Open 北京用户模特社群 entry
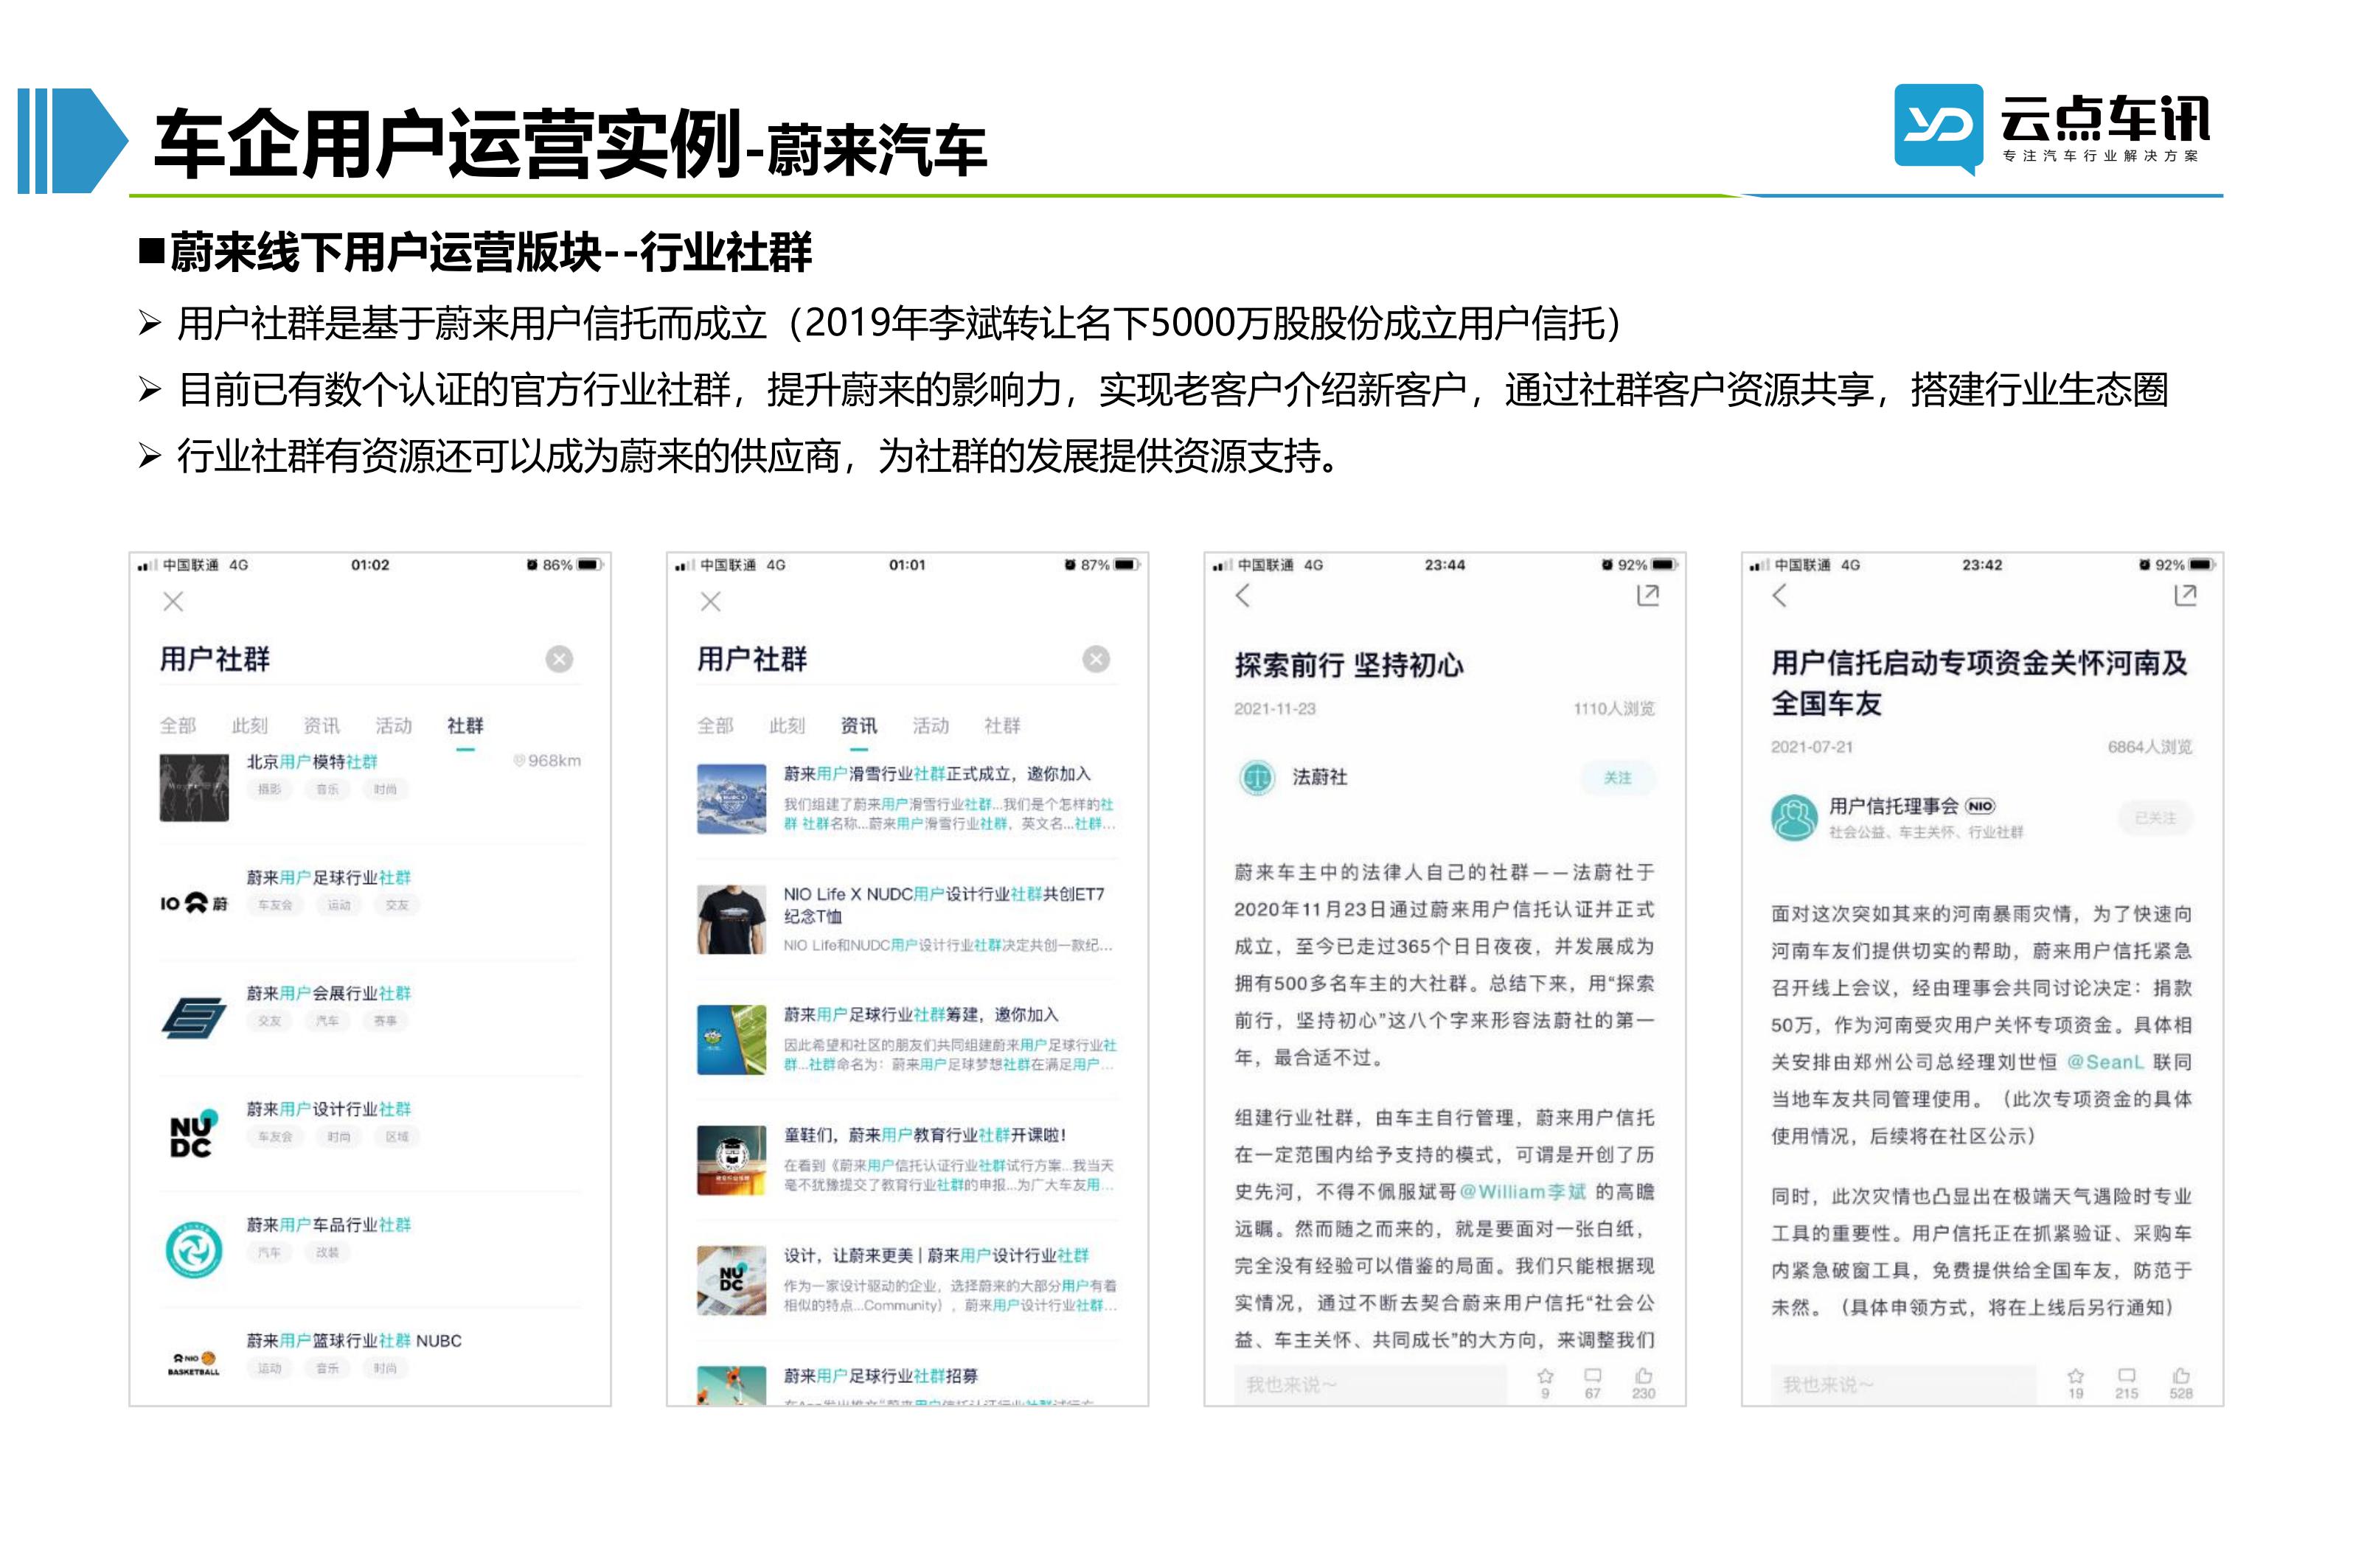 (x=370, y=787)
